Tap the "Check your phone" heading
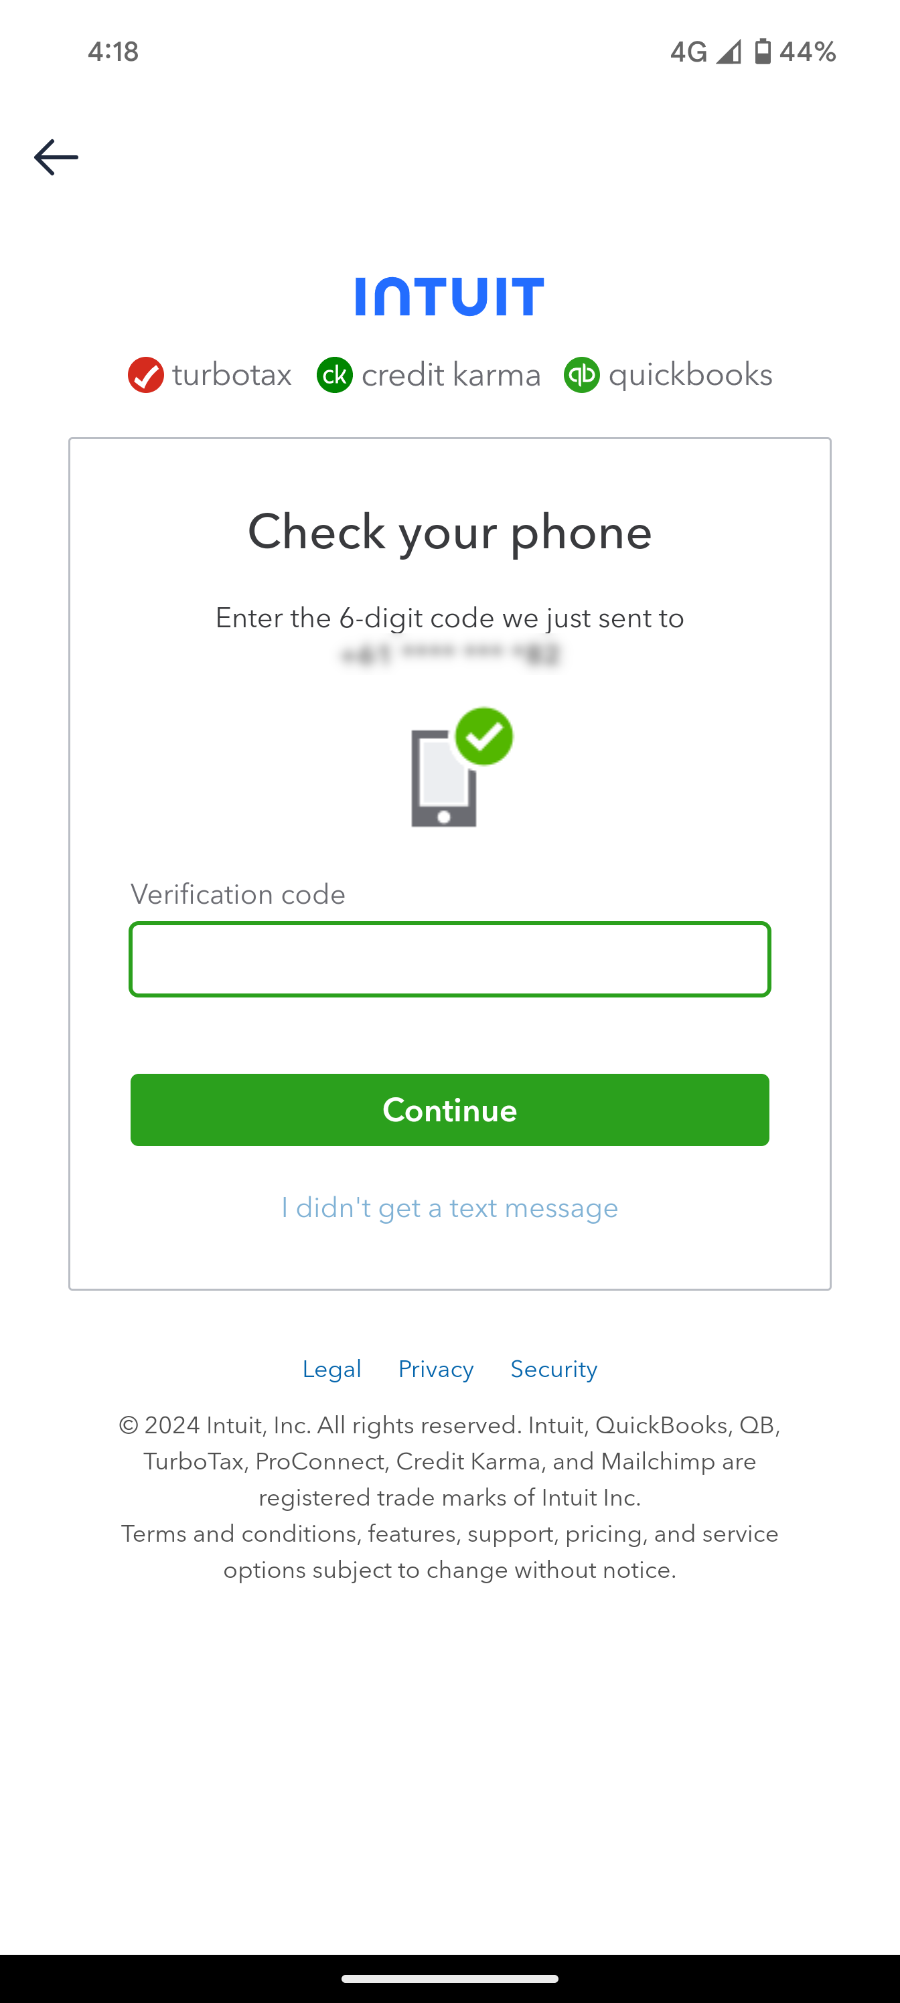 click(449, 532)
